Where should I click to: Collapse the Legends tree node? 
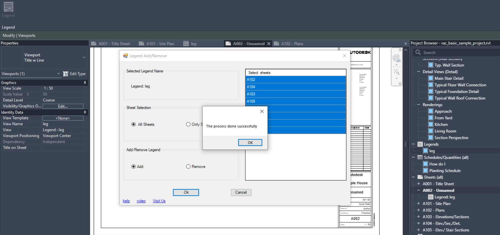(x=413, y=144)
